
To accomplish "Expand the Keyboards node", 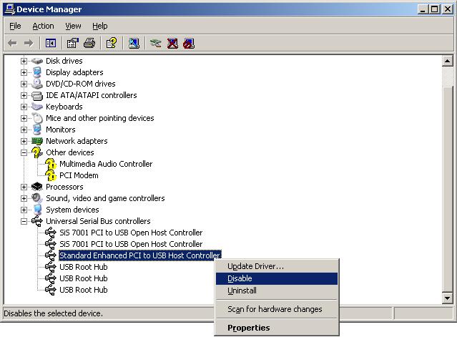I will (24, 107).
